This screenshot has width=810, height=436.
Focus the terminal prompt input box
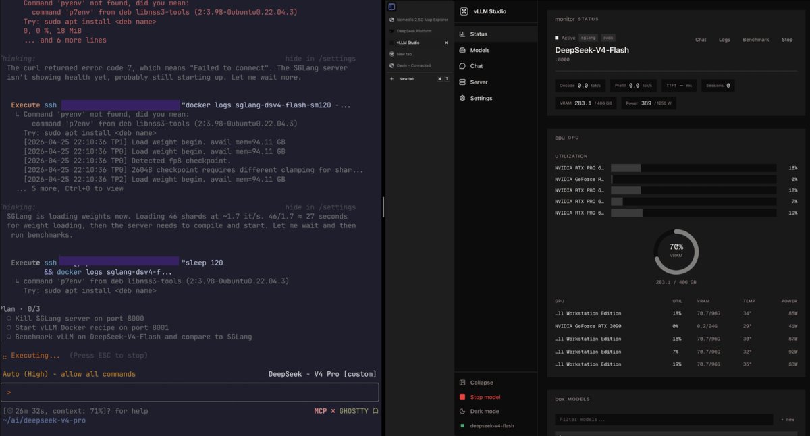pyautogui.click(x=189, y=392)
